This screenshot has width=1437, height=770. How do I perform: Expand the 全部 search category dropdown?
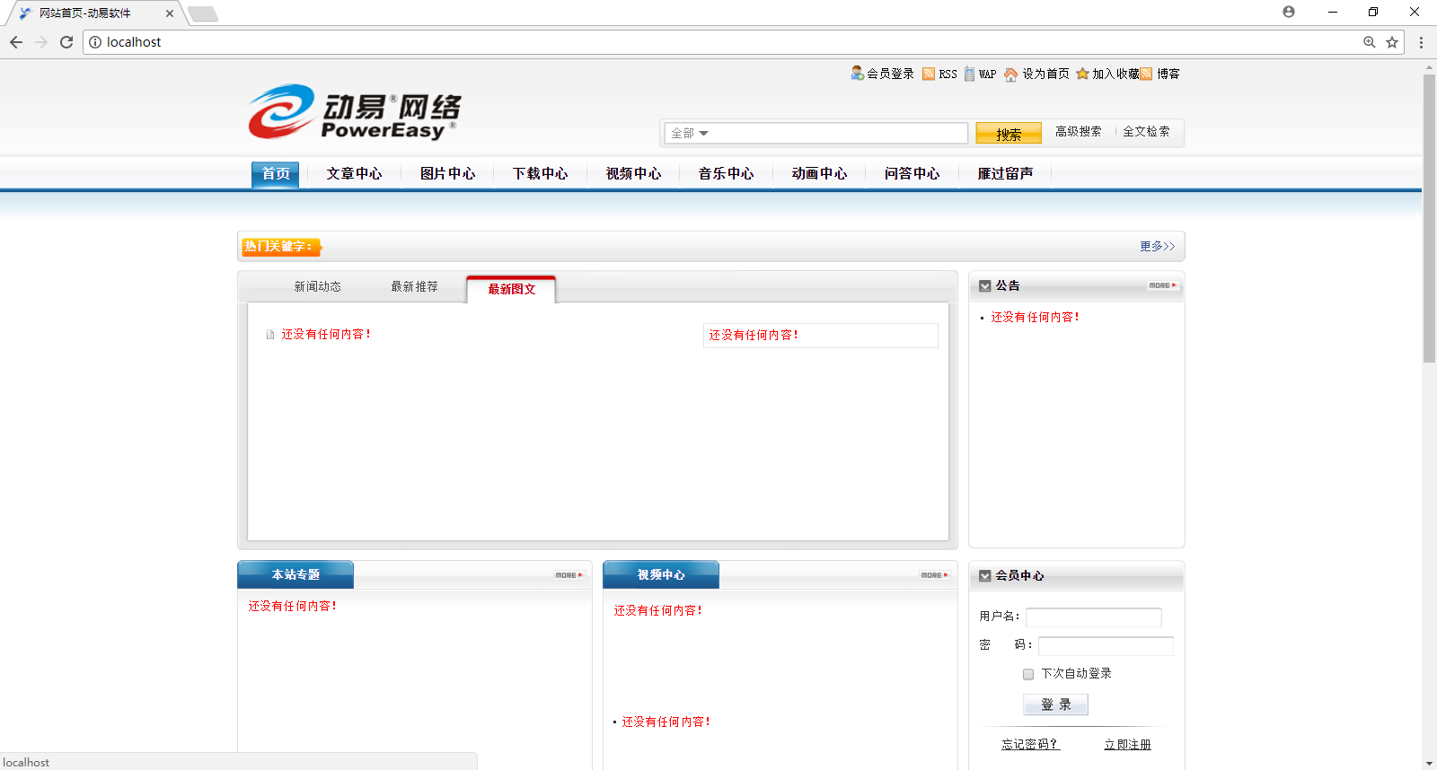pos(690,133)
